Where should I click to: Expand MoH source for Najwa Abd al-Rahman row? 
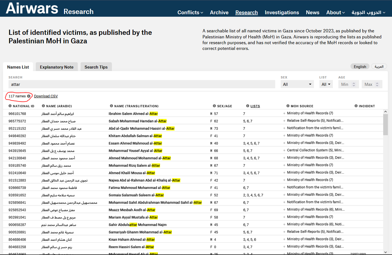tap(284, 180)
